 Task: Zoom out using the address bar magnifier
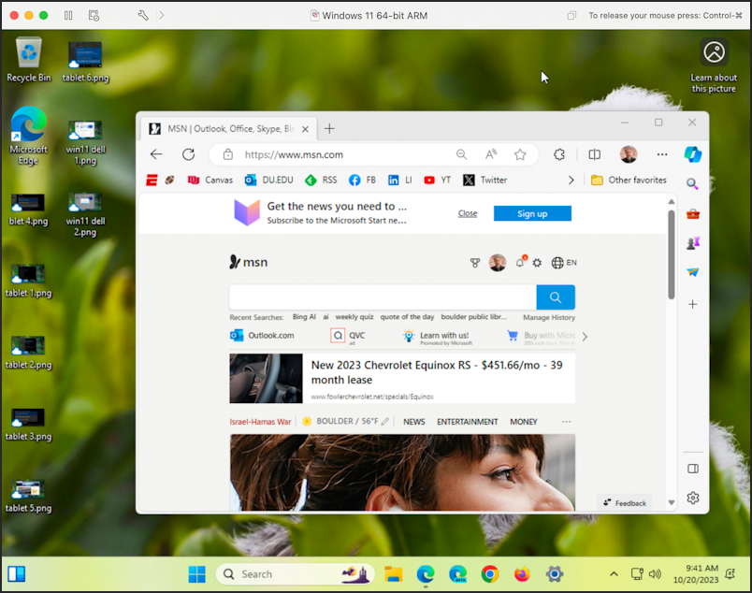click(461, 154)
